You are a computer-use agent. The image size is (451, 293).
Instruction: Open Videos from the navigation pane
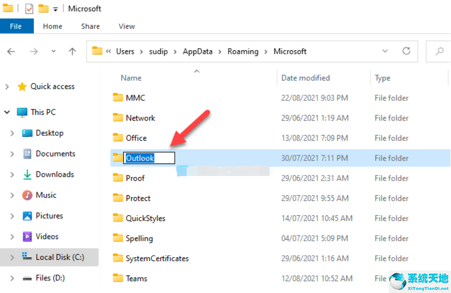click(x=47, y=237)
